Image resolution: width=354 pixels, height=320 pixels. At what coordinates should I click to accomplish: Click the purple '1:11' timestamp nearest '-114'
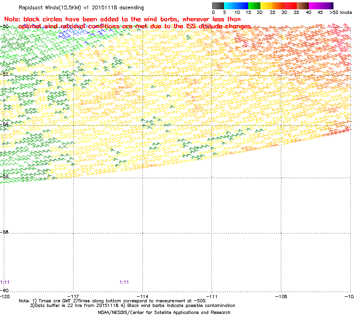(x=124, y=282)
